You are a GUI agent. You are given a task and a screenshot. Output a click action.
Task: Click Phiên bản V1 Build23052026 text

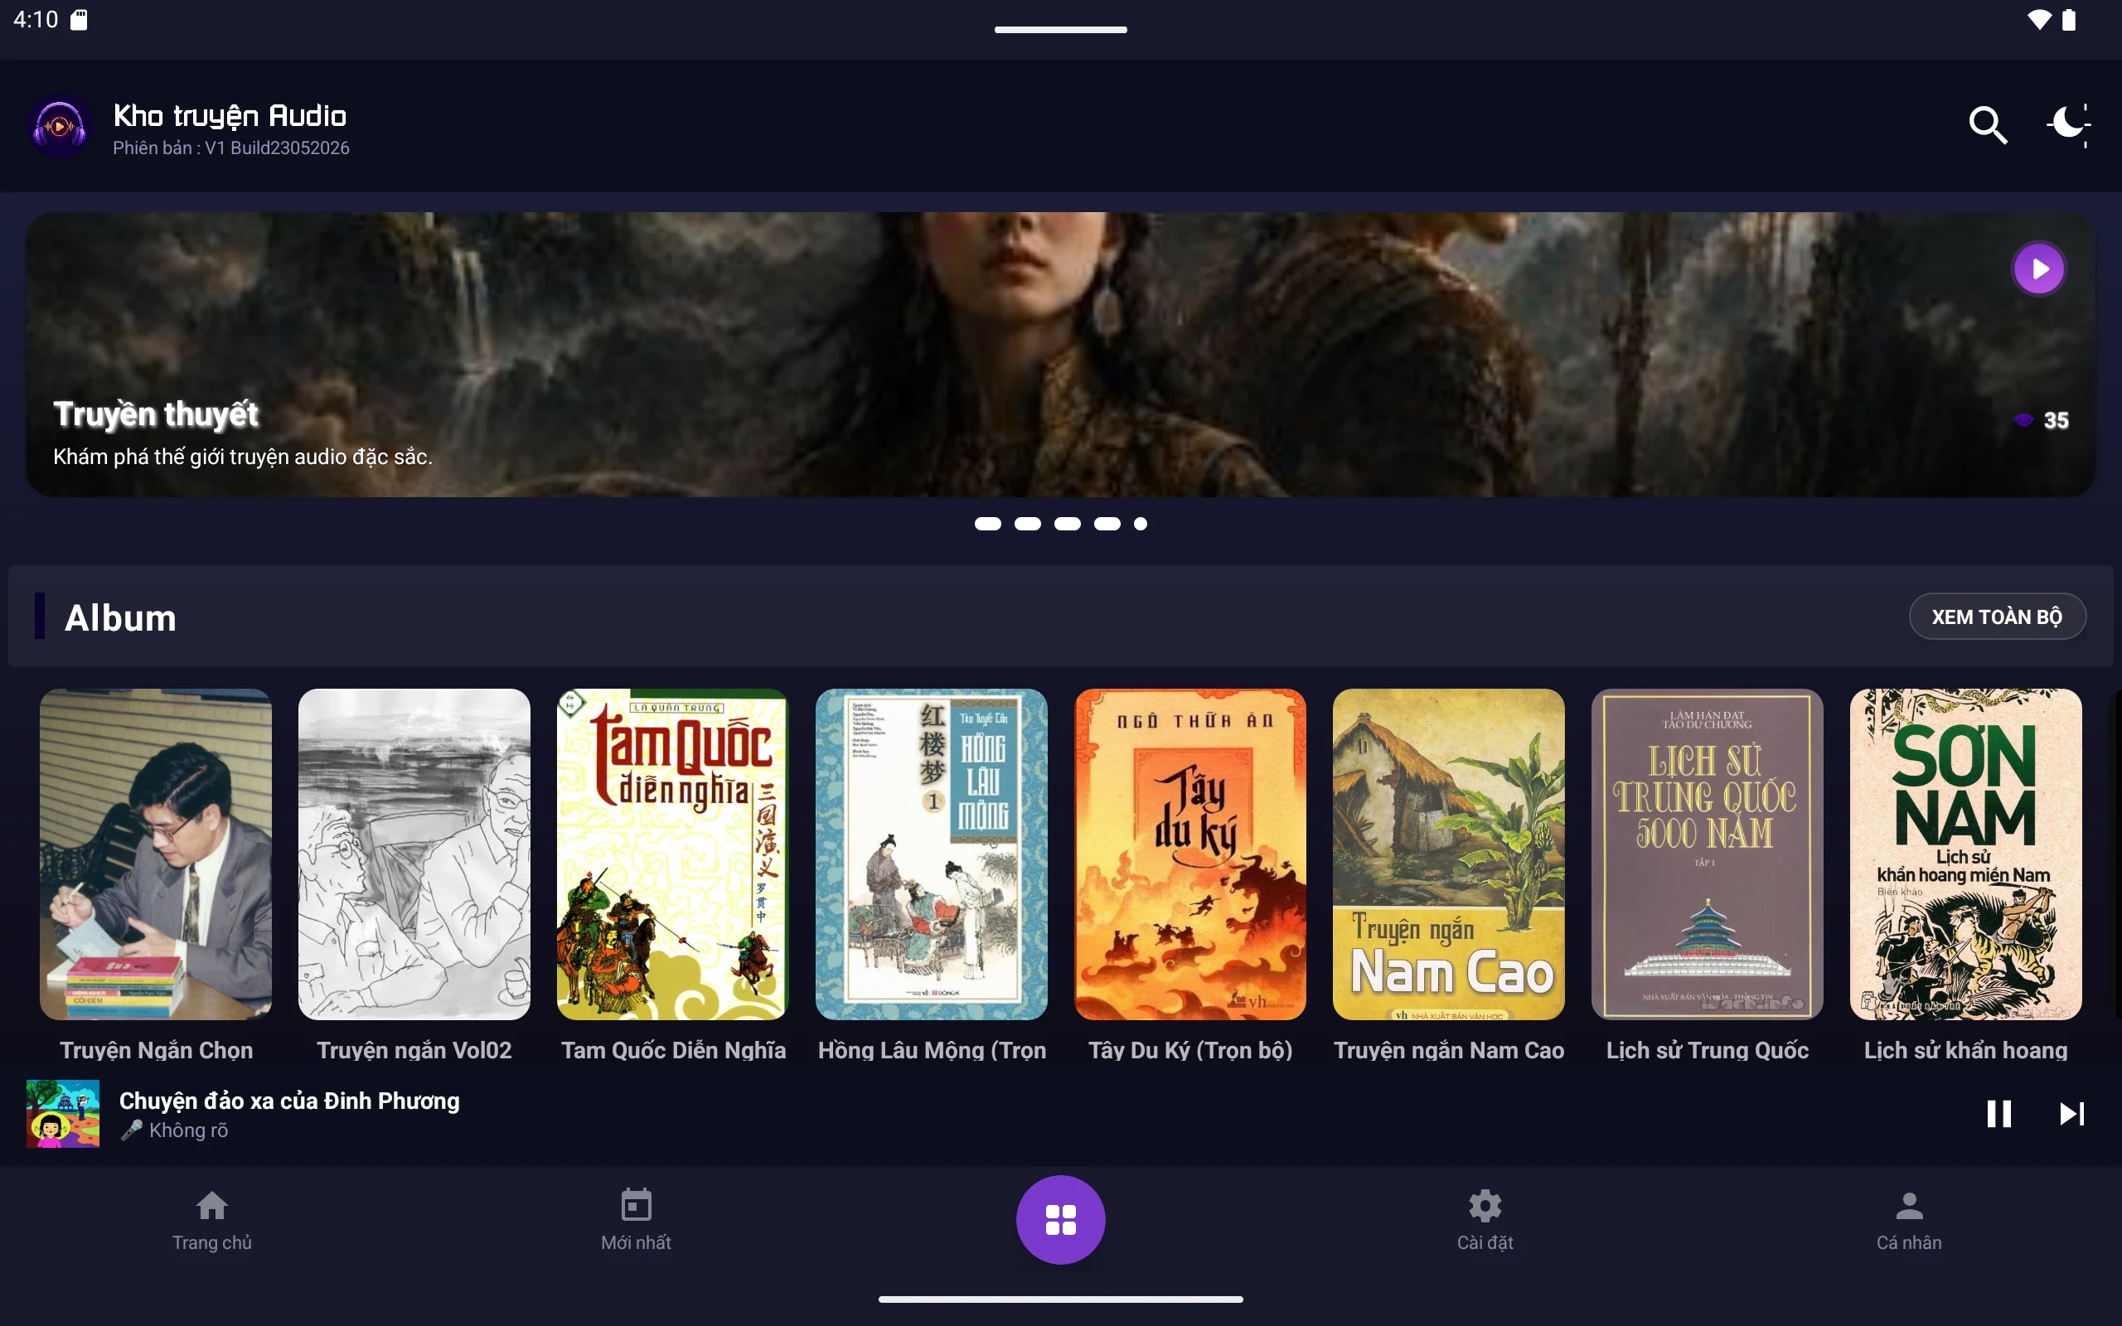[x=230, y=148]
